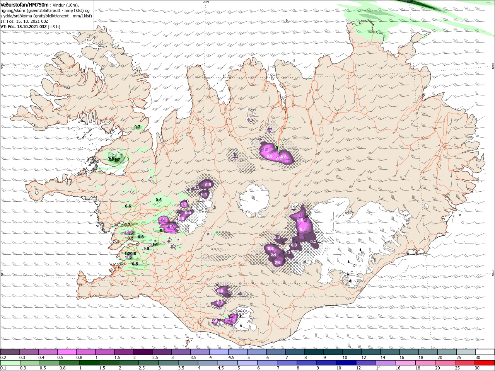Viewport: 495px width, 371px height.
Task: Select the darkest green 1 swatch in lower scale
Action: point(89,363)
